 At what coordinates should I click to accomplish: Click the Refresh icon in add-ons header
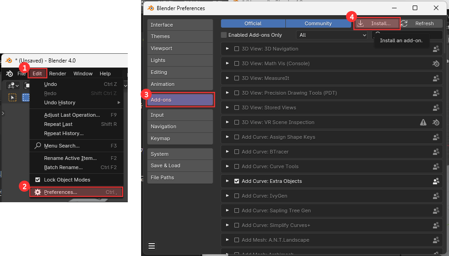pyautogui.click(x=404, y=23)
